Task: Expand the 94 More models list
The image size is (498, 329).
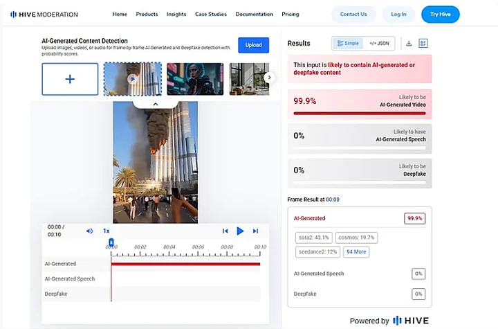Action: coord(357,252)
